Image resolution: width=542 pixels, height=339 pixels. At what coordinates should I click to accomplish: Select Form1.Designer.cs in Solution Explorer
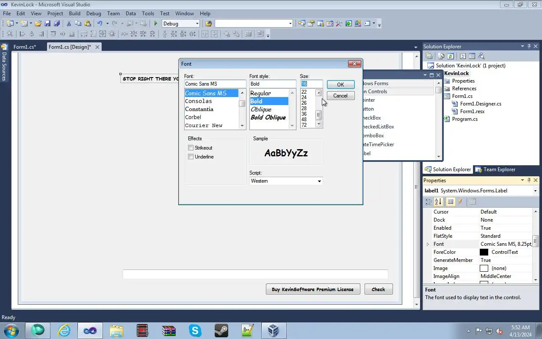pyautogui.click(x=481, y=104)
